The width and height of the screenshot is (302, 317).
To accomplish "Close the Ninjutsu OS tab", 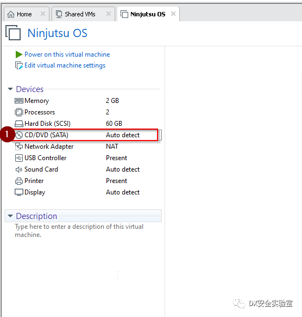I will 173,14.
